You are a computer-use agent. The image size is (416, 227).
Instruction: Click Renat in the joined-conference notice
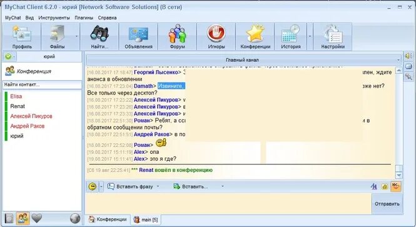tap(146, 170)
